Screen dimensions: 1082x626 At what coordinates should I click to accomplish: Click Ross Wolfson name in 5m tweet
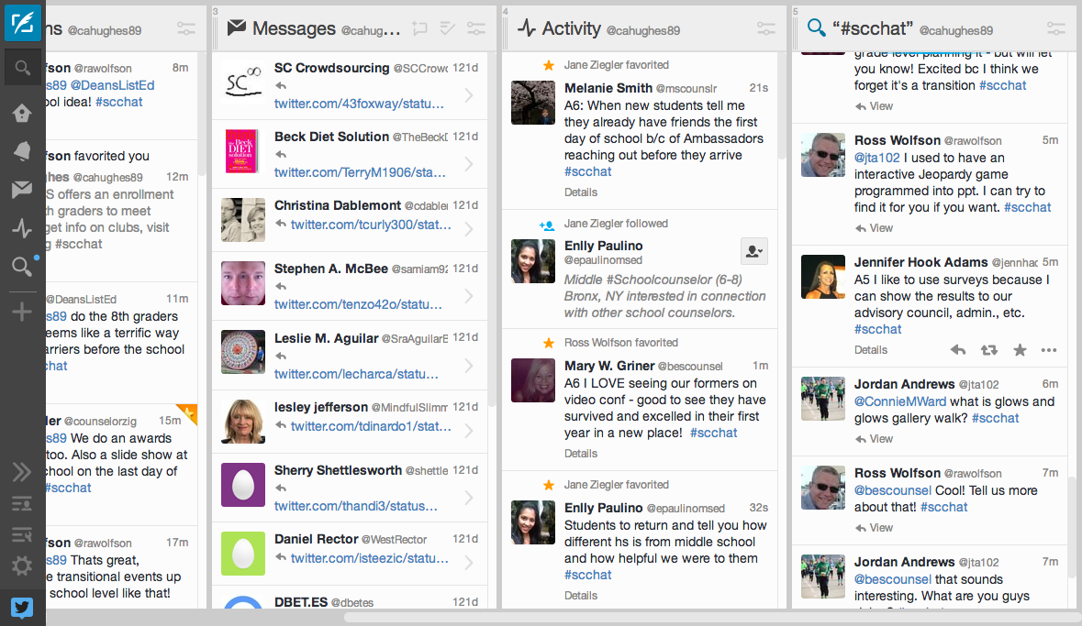(897, 140)
